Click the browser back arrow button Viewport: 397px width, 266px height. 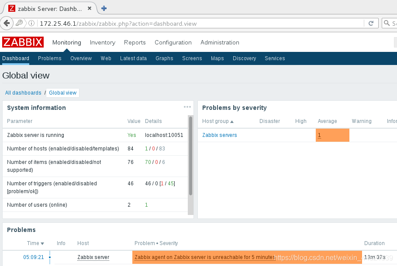(x=7, y=23)
